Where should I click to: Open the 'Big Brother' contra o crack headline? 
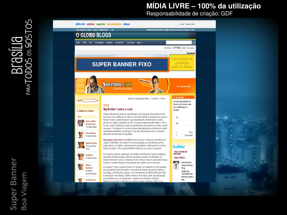118,109
